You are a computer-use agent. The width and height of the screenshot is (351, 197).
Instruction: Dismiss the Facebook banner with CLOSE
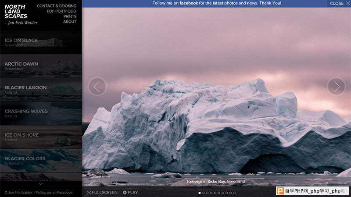click(x=339, y=4)
